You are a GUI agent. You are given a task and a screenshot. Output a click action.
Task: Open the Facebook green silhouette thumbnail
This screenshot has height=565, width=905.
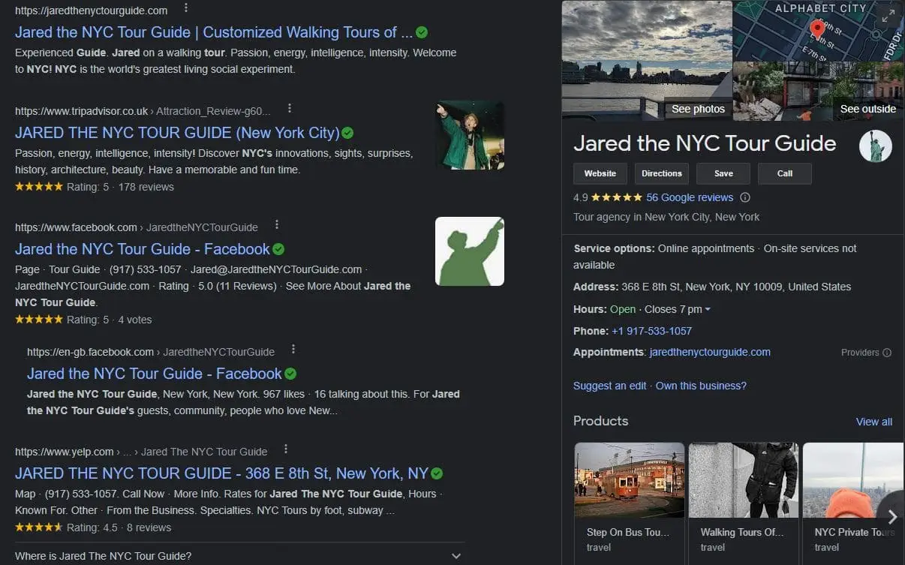pos(470,251)
